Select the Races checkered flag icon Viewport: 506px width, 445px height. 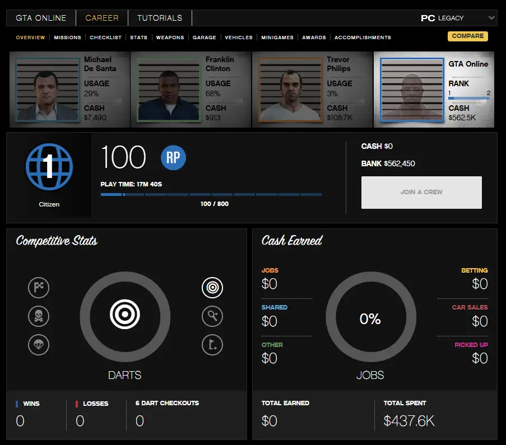39,288
